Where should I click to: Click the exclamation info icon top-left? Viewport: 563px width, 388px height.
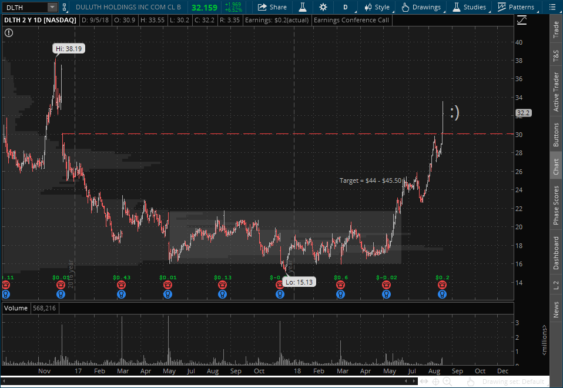tap(8, 33)
